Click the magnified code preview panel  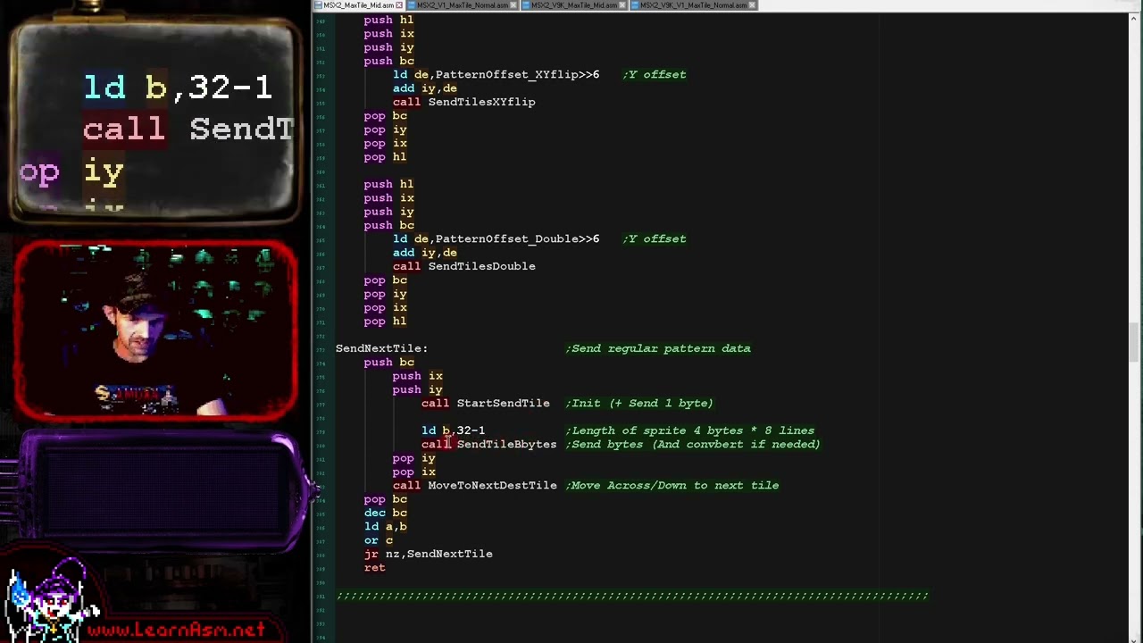[155, 121]
